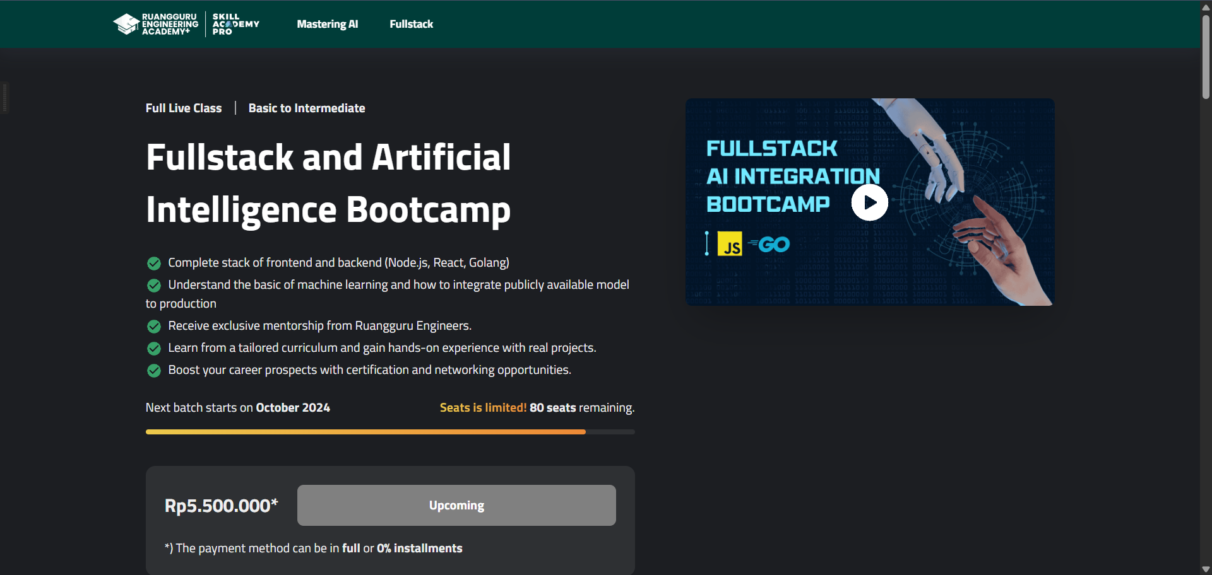Open the Mastering AI menu item
Image resolution: width=1212 pixels, height=575 pixels.
click(327, 24)
